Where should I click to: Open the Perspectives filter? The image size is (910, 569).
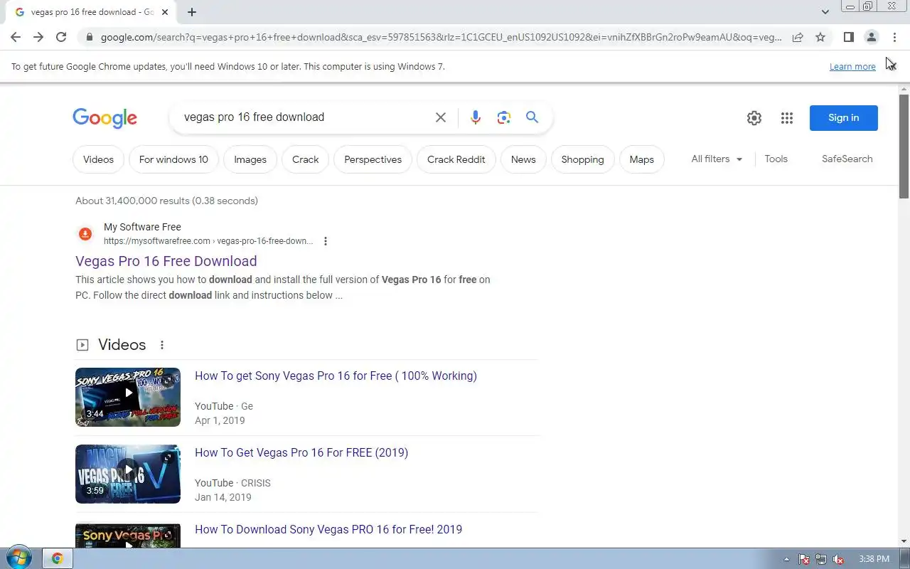click(373, 159)
